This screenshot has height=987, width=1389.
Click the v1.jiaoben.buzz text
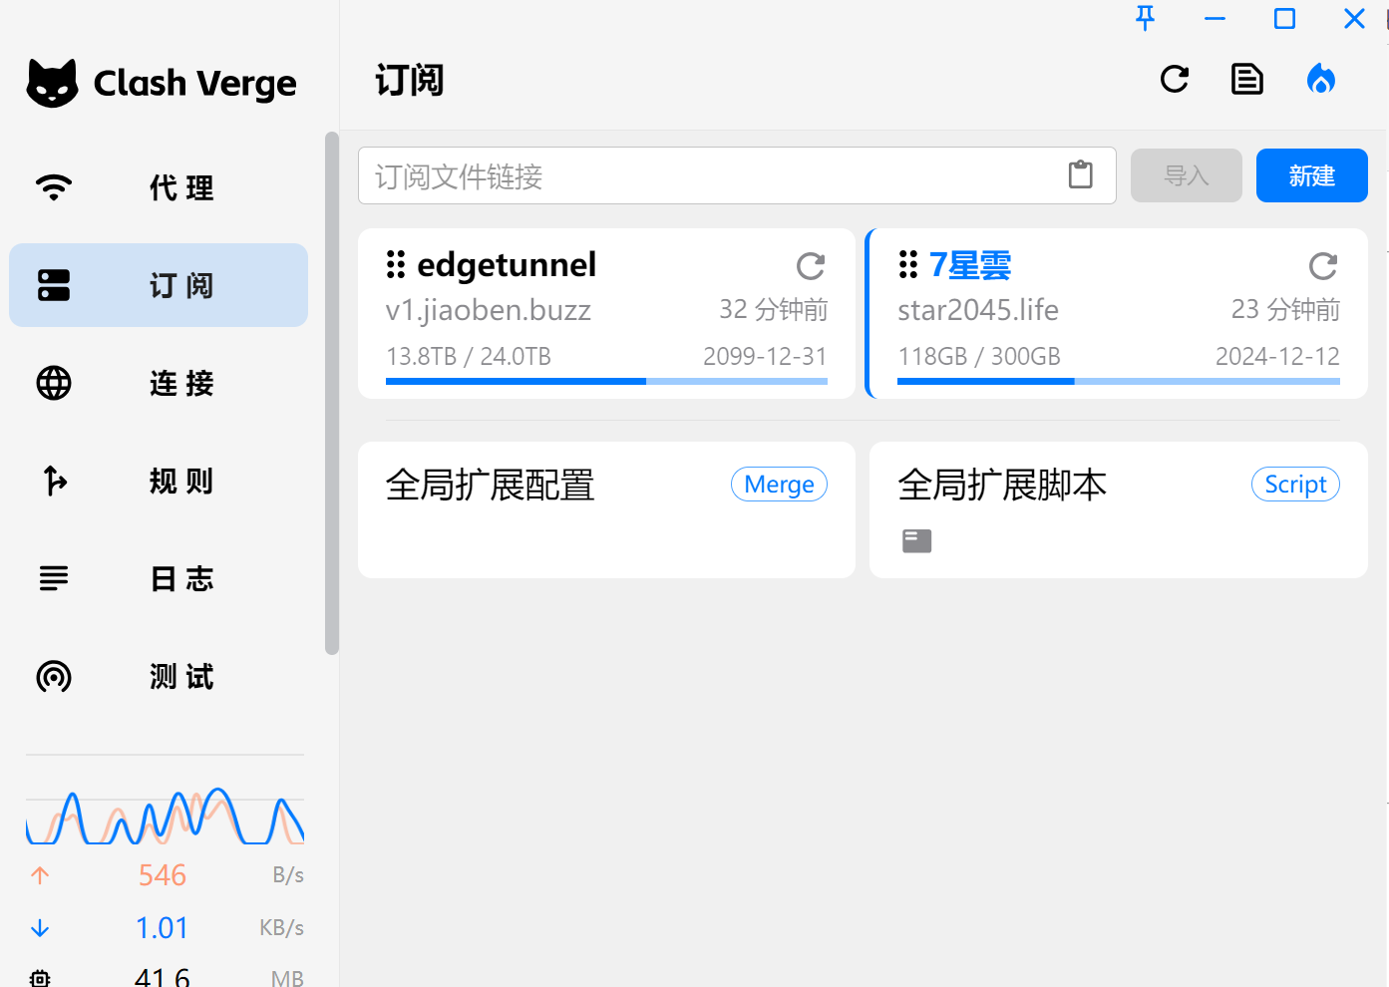[x=489, y=310]
